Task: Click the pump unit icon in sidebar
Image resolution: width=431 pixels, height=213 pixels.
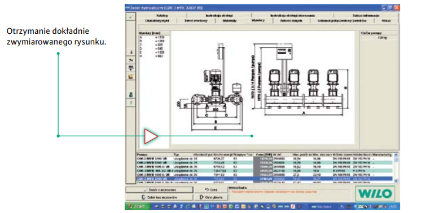Action: [x=131, y=68]
